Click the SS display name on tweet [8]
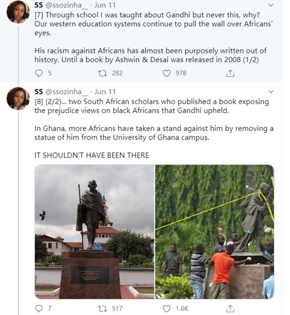Viewport: 290px width, 315px height. click(39, 92)
